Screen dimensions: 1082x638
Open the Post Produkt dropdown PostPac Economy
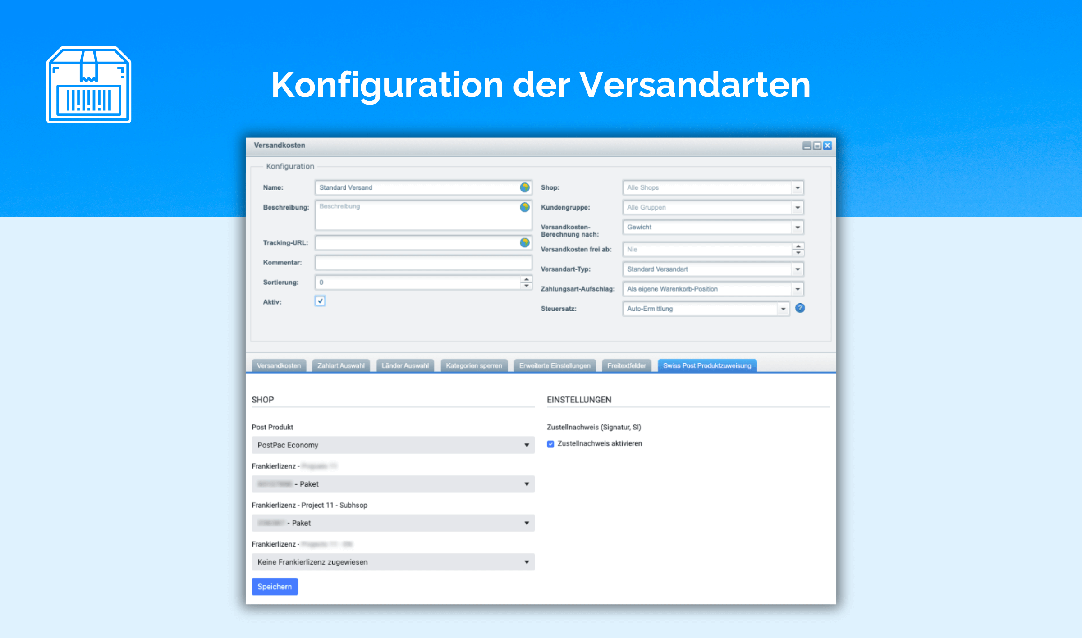pyautogui.click(x=393, y=445)
